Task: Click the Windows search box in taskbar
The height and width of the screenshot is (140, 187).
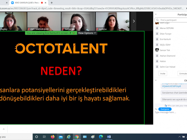Action: [x=16, y=137]
